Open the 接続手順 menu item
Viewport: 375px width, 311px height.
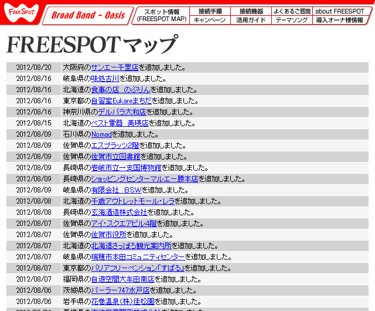pos(210,11)
